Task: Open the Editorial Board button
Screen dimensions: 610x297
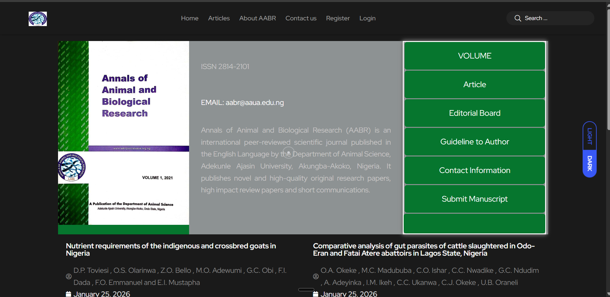Action: click(x=474, y=113)
